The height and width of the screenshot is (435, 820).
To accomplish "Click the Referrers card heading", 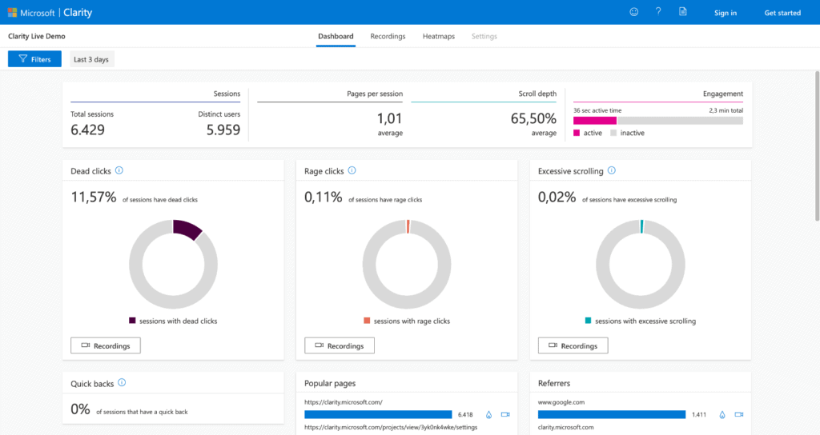I will (x=554, y=383).
